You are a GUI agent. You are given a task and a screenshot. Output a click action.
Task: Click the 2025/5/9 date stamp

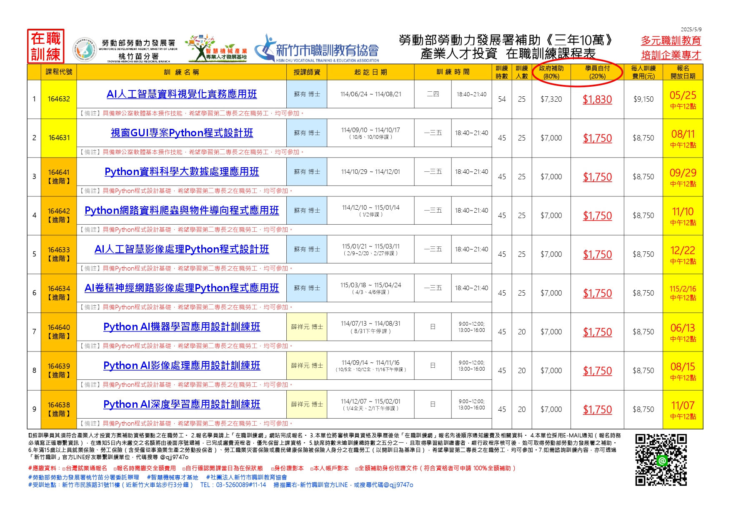point(691,30)
